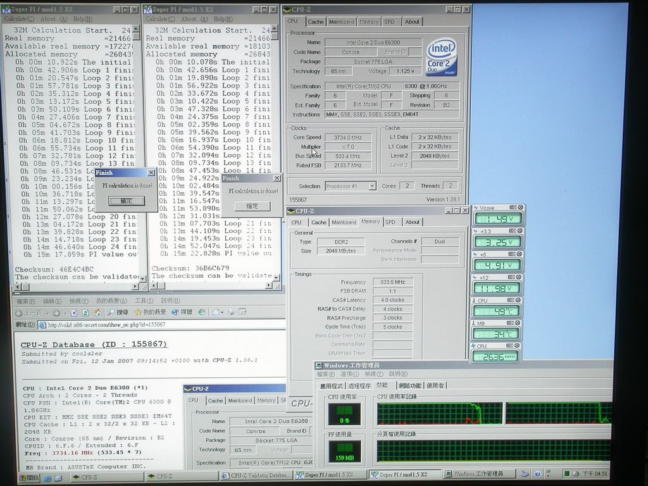Open the Search (搜尋) magnifier in the browser toolbar
The image size is (648, 486).
point(117,313)
